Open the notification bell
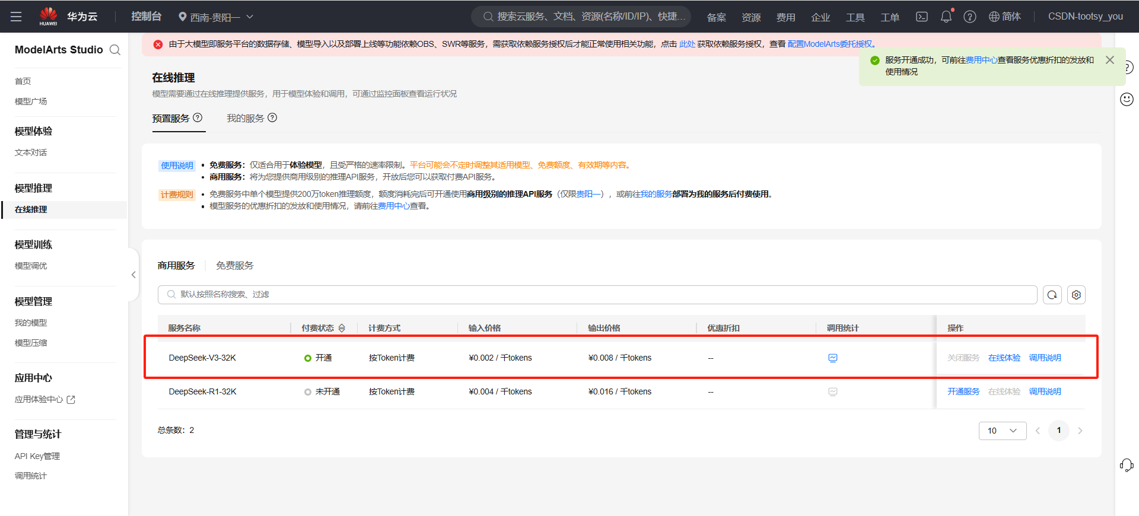This screenshot has width=1139, height=516. [946, 17]
